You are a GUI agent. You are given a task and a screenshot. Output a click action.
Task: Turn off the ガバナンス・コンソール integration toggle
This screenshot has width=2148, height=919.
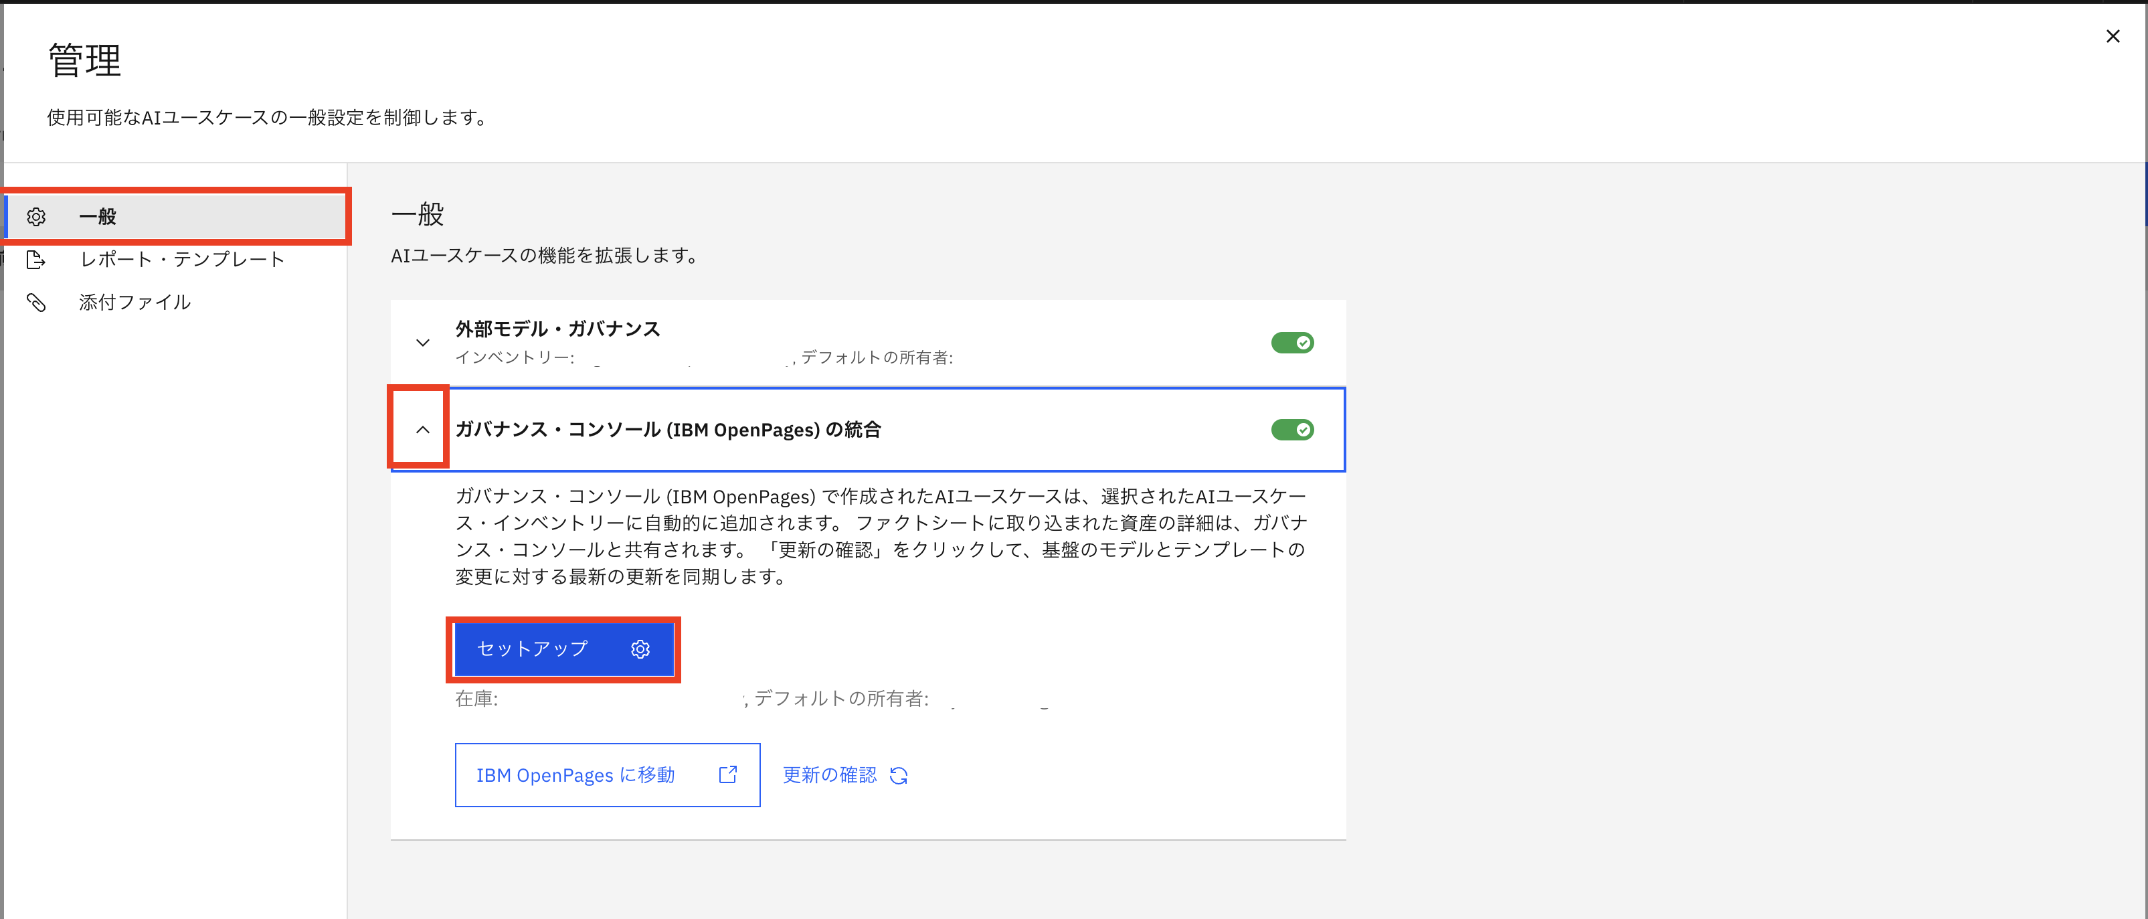pyautogui.click(x=1291, y=430)
